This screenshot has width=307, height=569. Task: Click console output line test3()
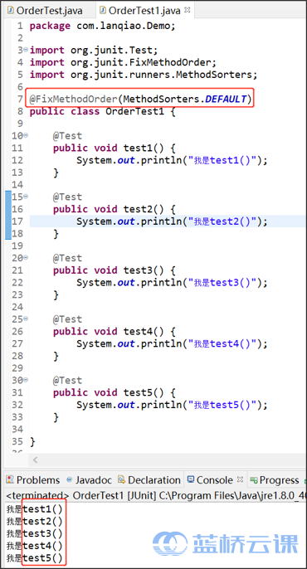pos(35,534)
